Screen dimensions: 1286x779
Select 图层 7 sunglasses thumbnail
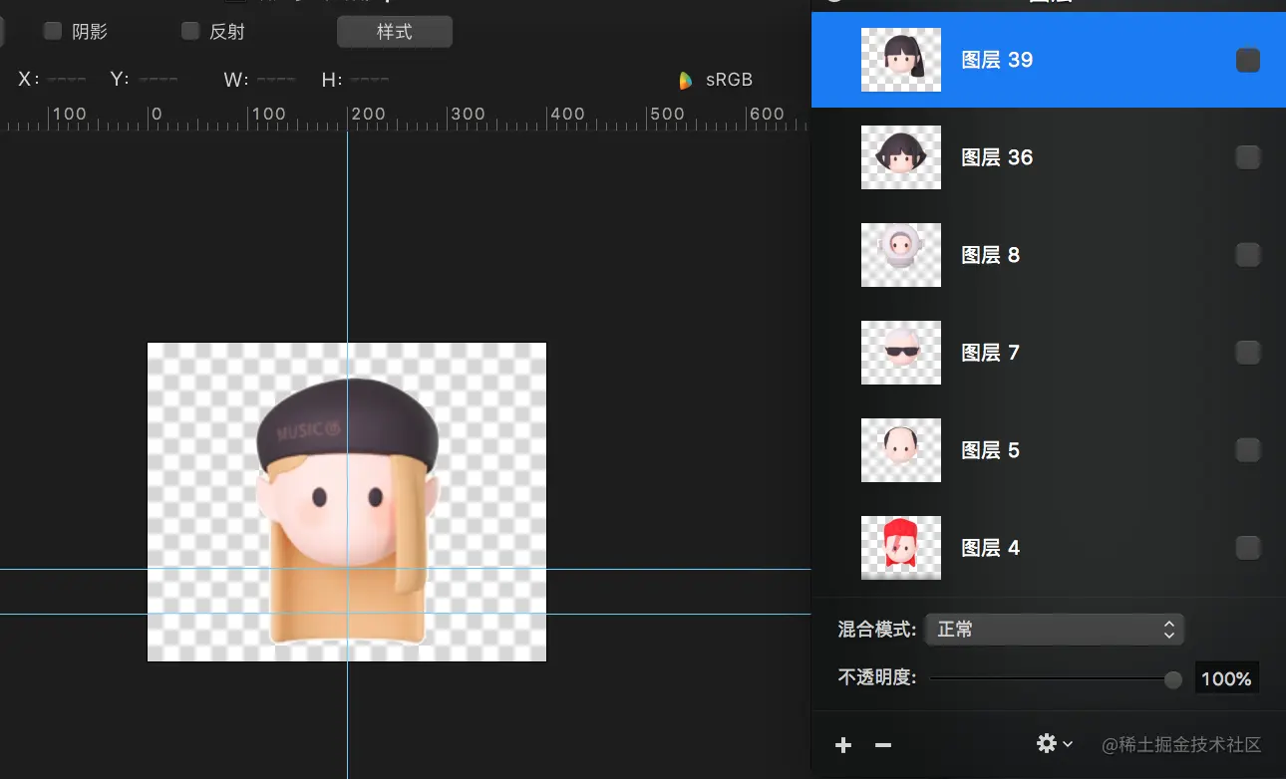901,353
